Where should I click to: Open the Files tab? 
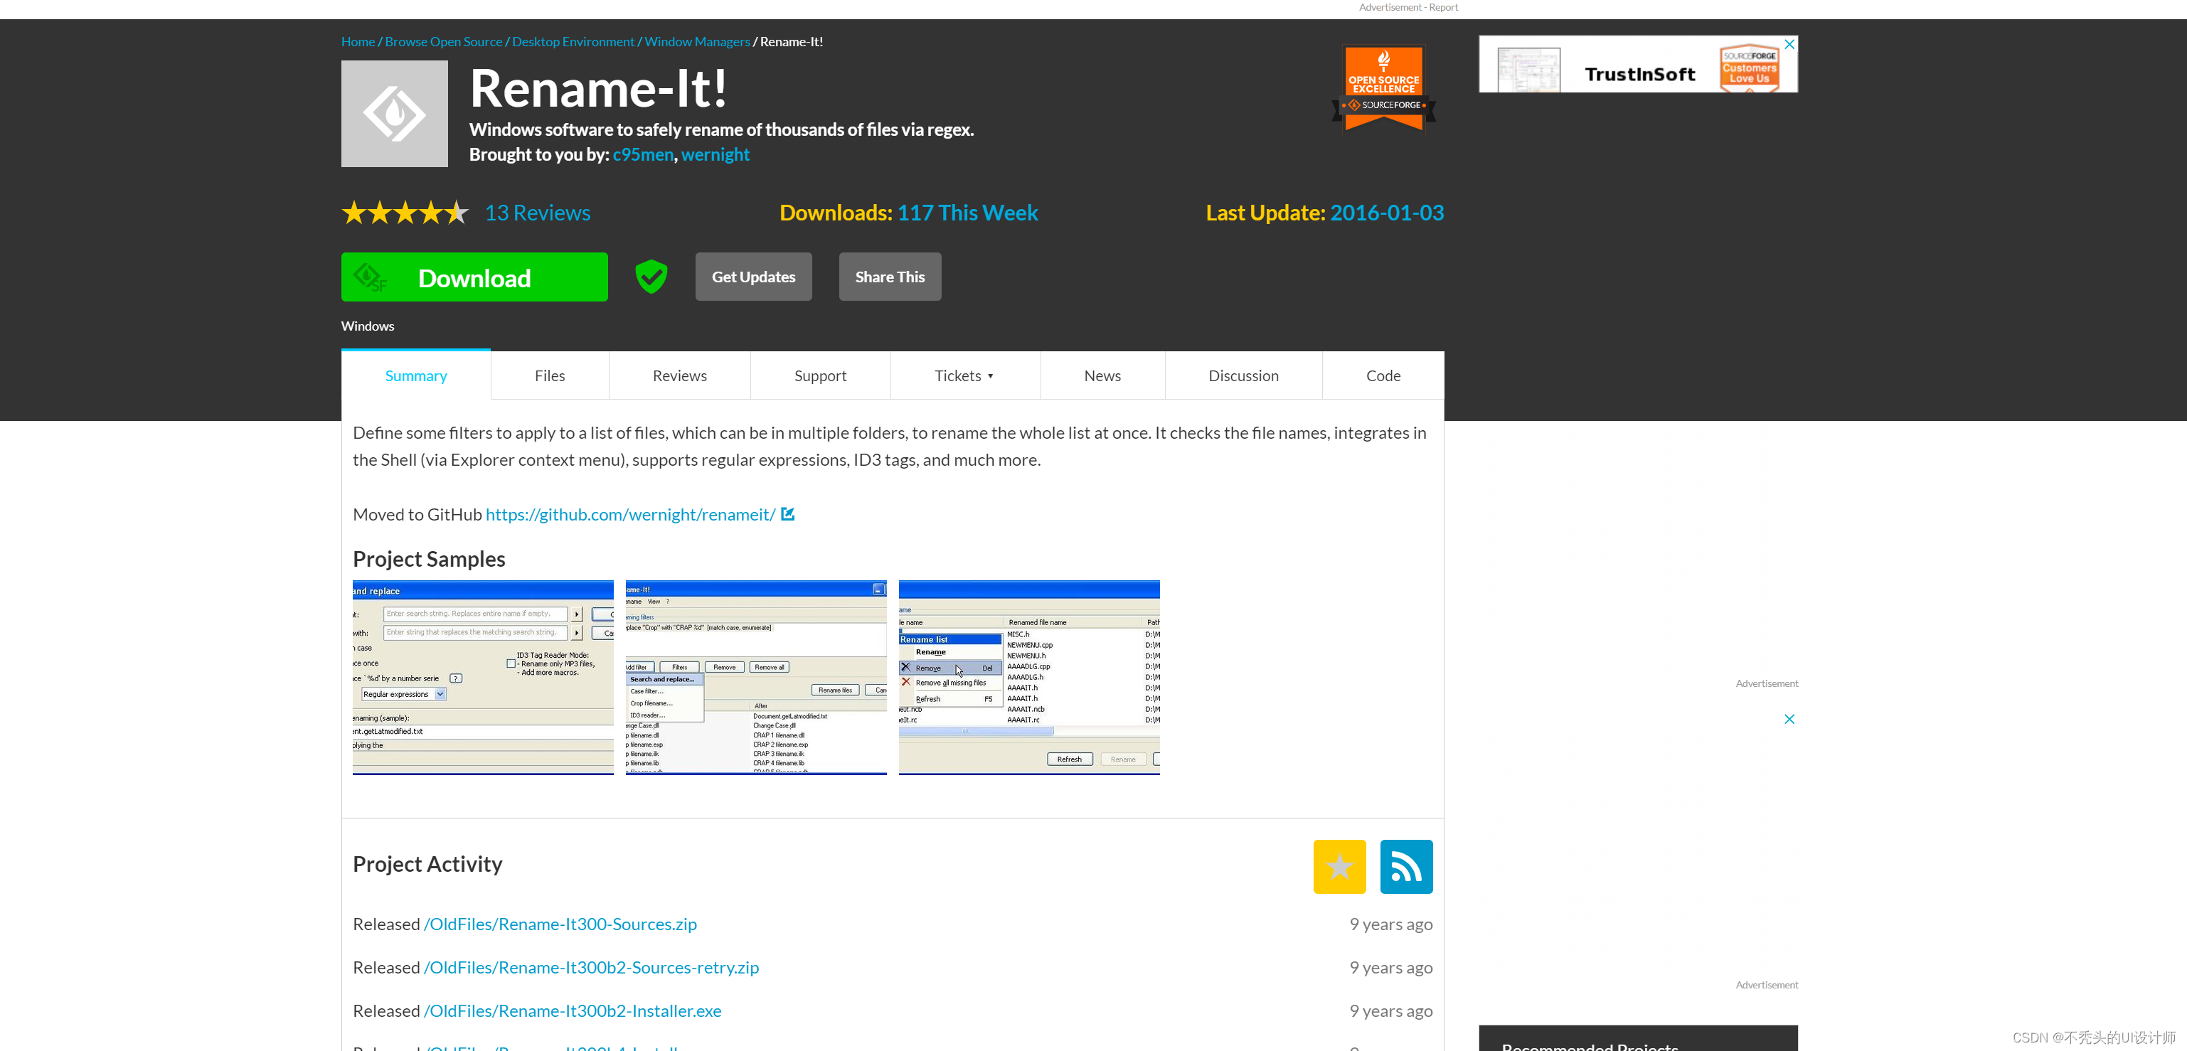coord(549,375)
